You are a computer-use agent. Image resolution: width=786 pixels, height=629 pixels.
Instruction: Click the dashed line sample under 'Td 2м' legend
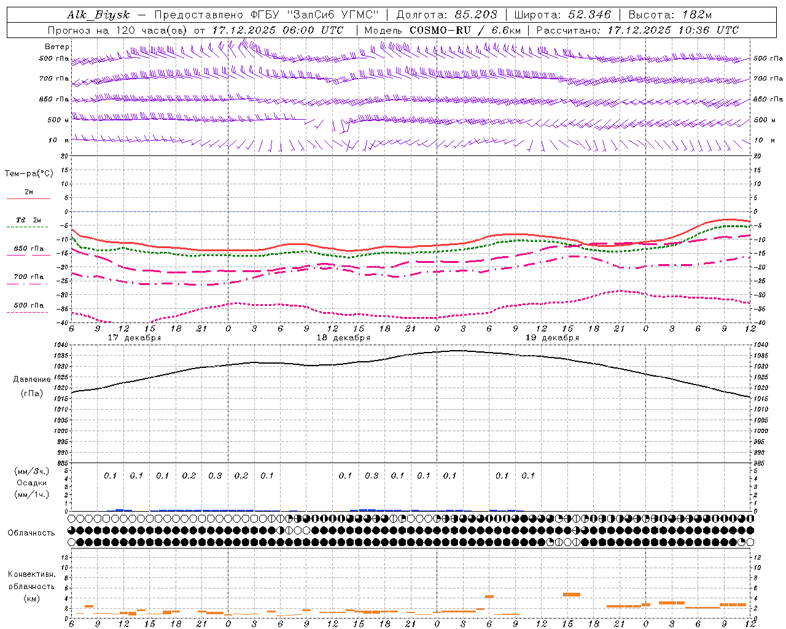[x=28, y=227]
